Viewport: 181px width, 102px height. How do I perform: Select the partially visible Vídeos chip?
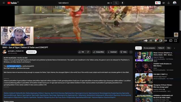(x=169, y=48)
